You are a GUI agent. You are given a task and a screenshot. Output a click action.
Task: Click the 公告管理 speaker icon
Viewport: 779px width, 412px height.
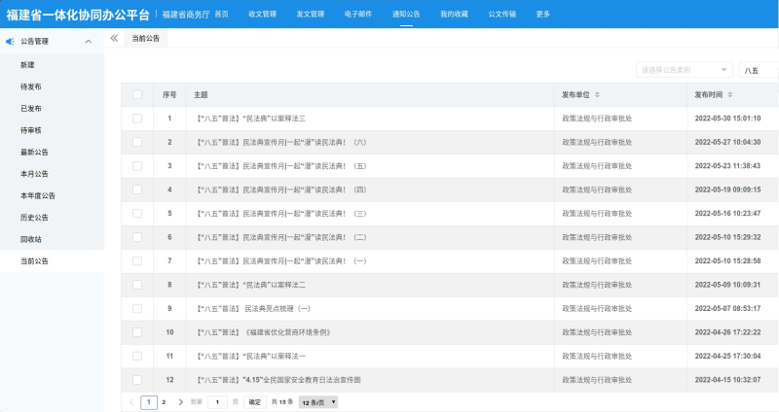point(10,42)
